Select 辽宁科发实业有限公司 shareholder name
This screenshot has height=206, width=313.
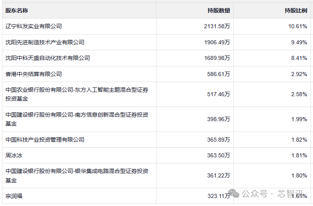point(33,26)
